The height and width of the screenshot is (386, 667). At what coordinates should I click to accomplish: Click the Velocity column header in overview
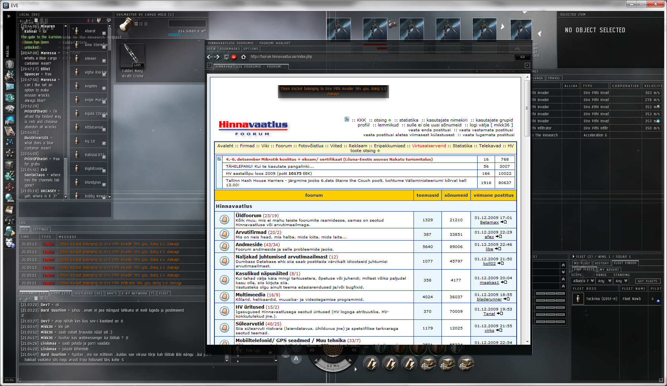point(652,86)
